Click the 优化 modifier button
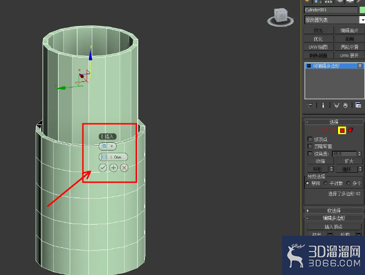This screenshot has height=275, width=365. 318,39
